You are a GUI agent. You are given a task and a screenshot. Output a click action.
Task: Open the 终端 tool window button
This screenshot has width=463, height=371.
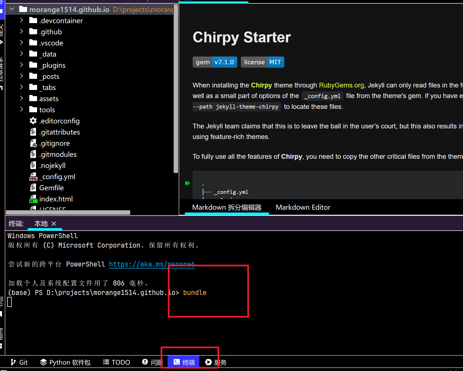tap(184, 362)
